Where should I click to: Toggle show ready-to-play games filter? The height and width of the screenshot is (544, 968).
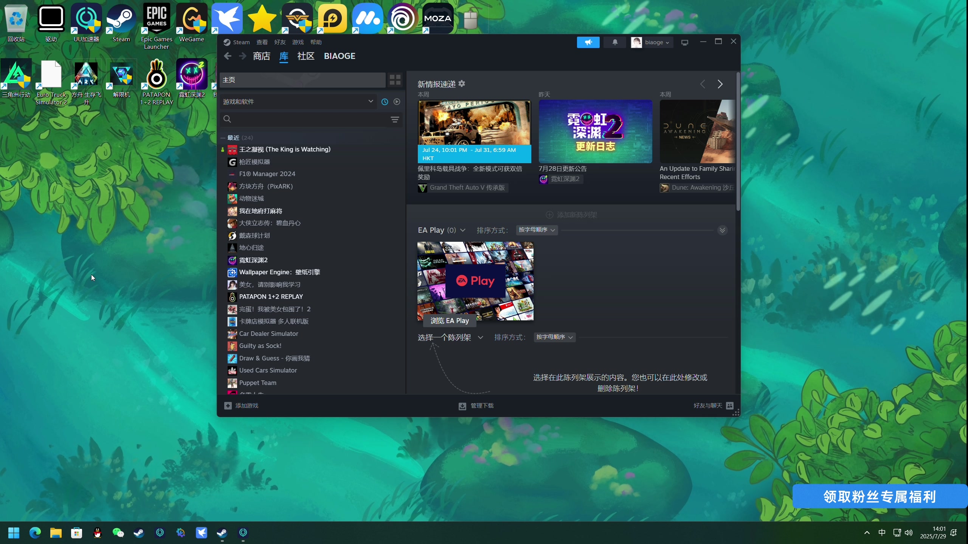[x=397, y=102]
